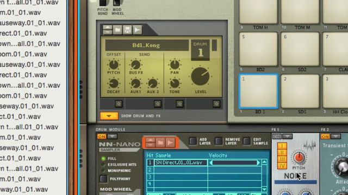The image size is (348, 195).
Task: Select drum pad 7
Action: click(x=335, y=49)
